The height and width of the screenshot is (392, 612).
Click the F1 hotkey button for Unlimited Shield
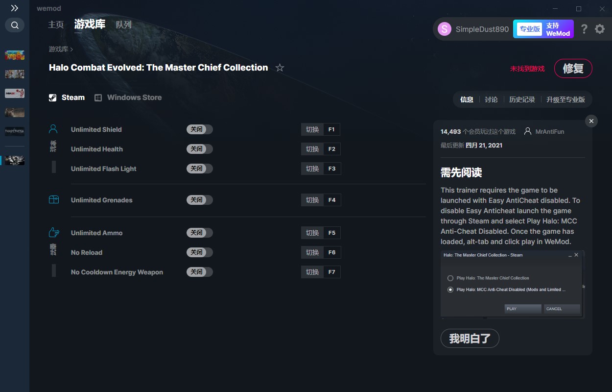click(x=331, y=129)
